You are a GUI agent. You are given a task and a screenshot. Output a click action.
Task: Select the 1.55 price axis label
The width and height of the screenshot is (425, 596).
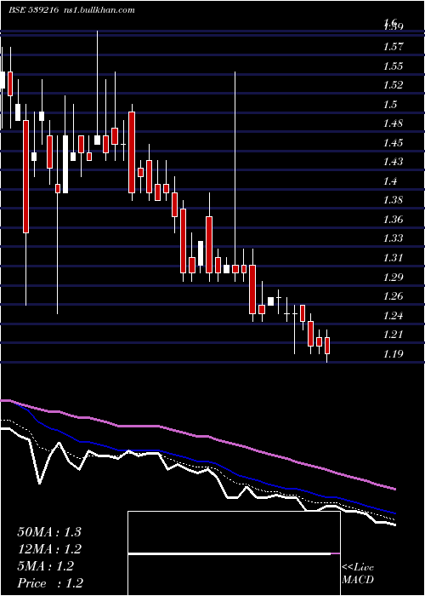click(393, 66)
